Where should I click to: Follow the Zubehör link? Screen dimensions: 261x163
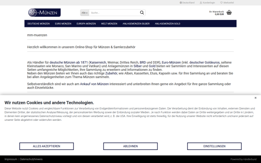111,73
